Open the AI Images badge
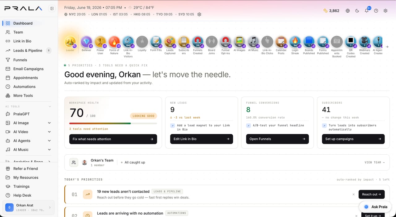396x217 pixels. (239, 42)
